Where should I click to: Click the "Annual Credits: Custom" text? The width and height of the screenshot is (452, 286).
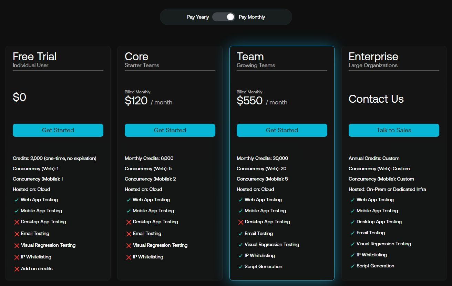374,158
